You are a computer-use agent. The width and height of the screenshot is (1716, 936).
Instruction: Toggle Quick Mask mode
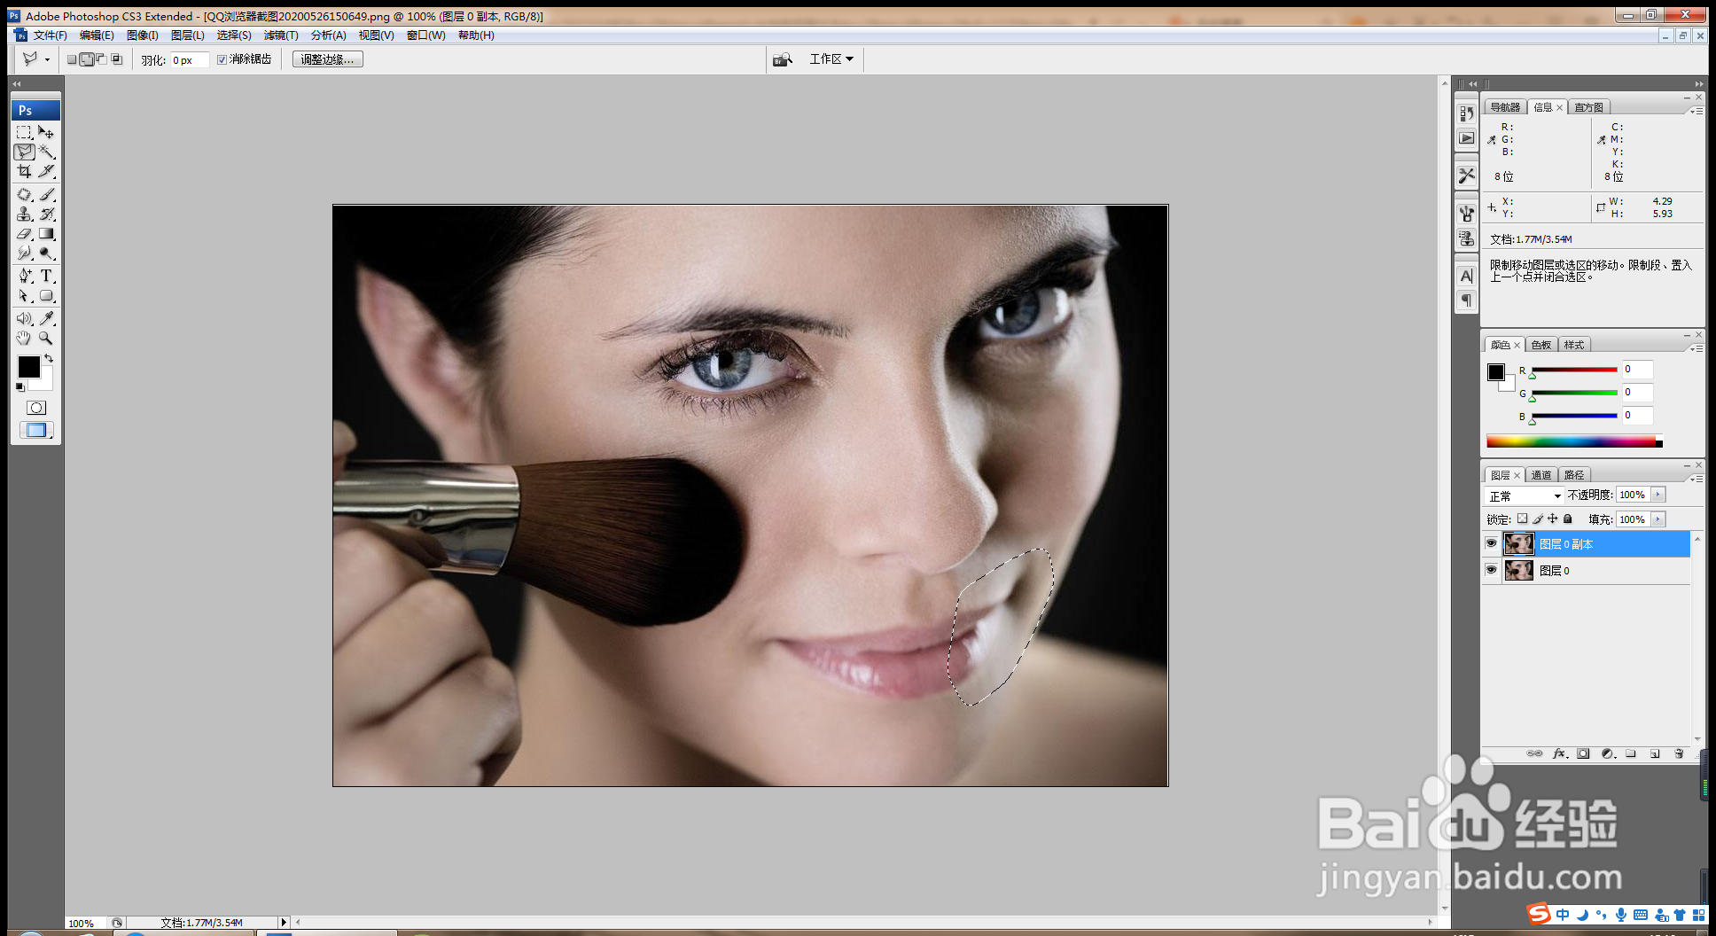(x=36, y=408)
